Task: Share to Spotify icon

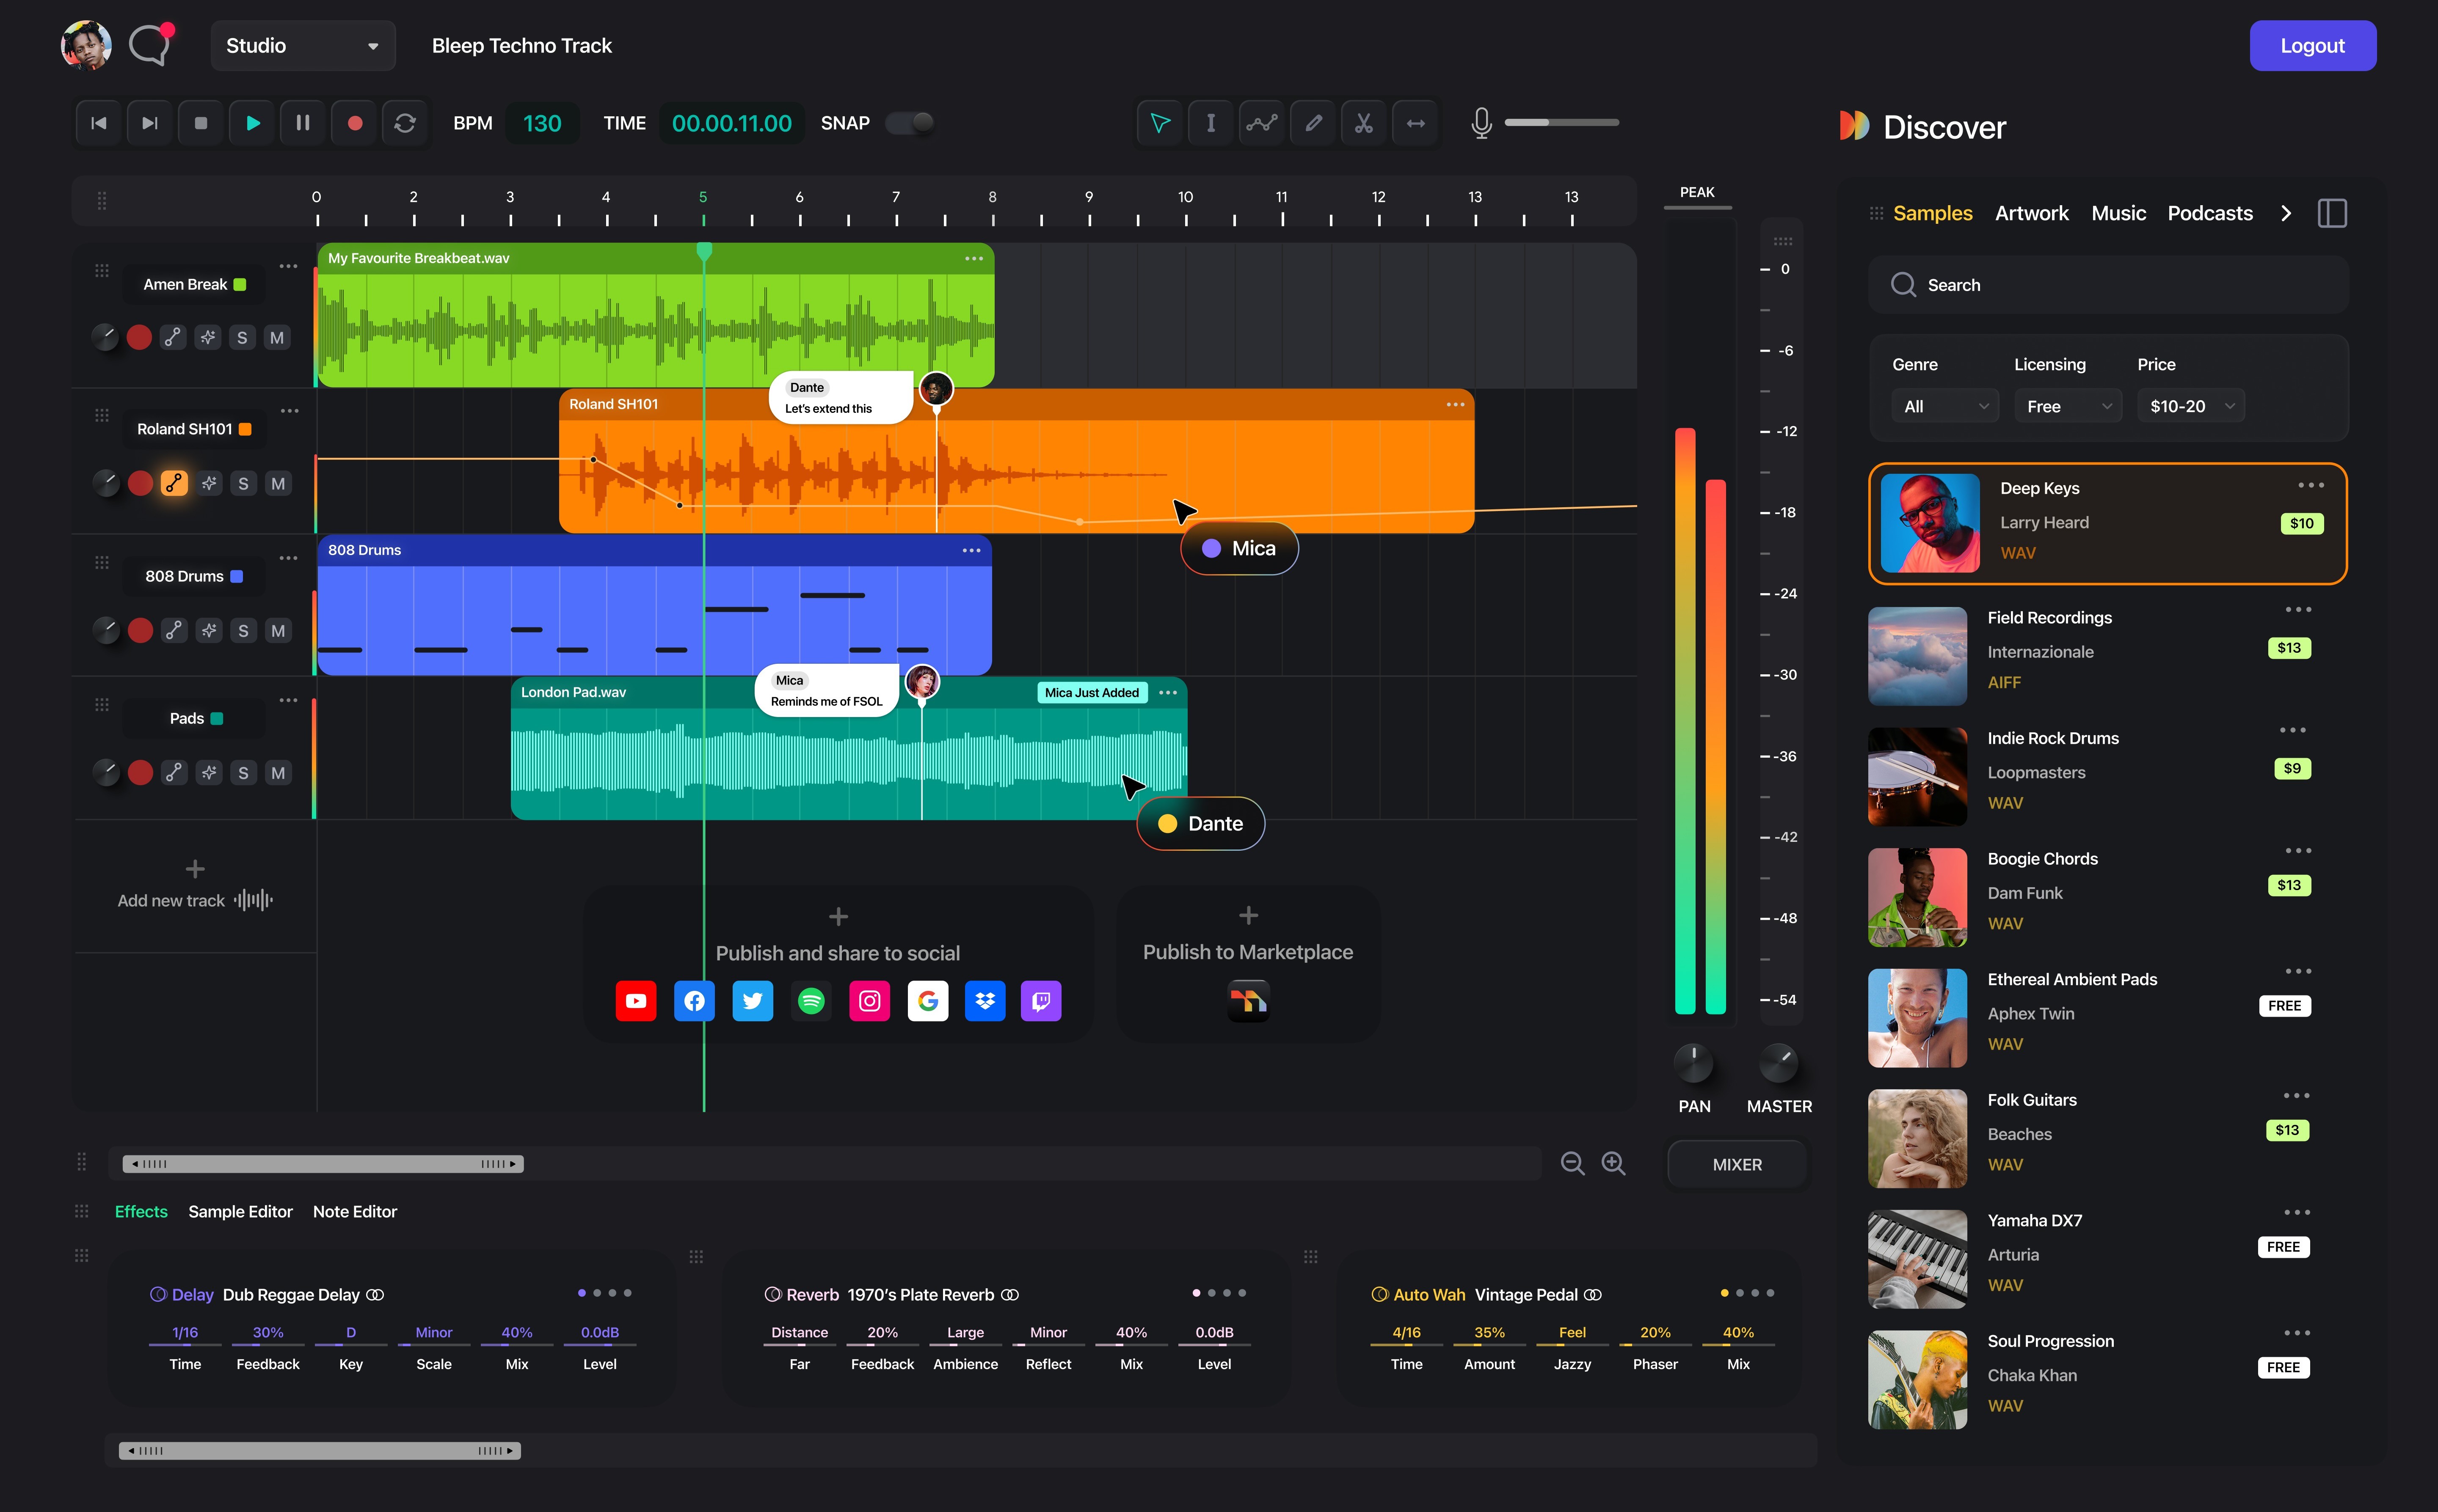Action: [811, 1001]
